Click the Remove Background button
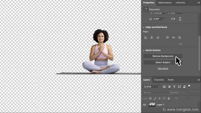This screenshot has height=113, width=201. (163, 56)
